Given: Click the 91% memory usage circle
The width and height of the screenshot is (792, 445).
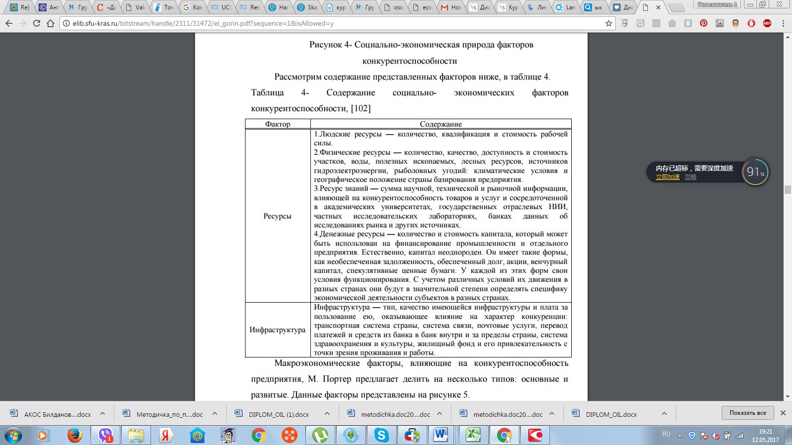Looking at the screenshot, I should (x=755, y=172).
